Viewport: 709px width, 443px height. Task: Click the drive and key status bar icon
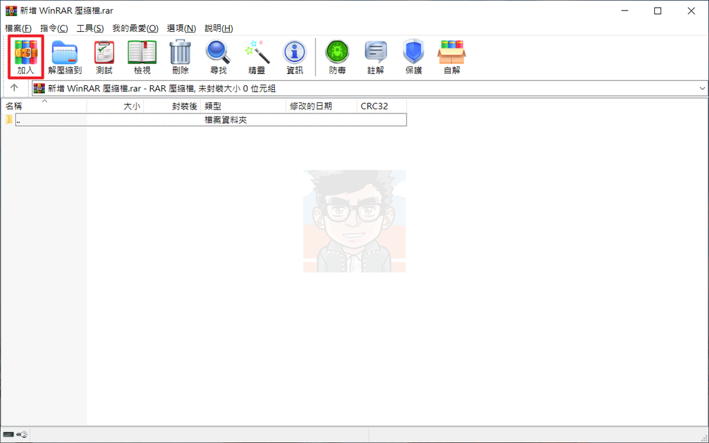pos(15,435)
